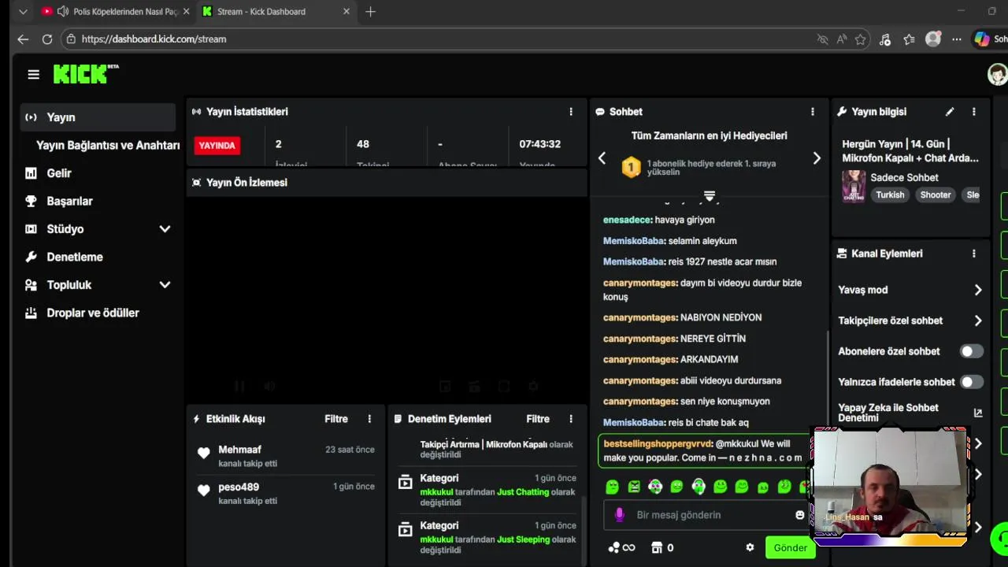Image resolution: width=1008 pixels, height=567 pixels.
Task: Open AI moderation external link icon
Action: coord(978,413)
